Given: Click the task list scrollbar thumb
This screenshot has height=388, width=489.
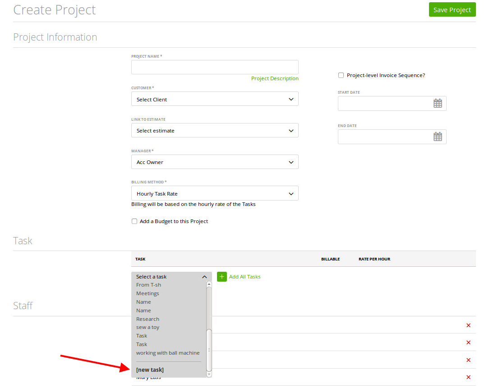Looking at the screenshot, I should [x=209, y=350].
